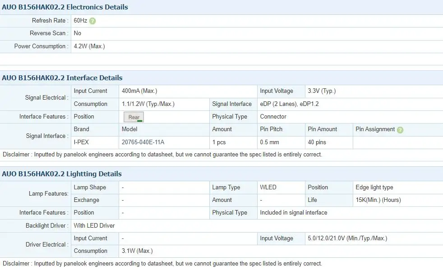The width and height of the screenshot is (443, 270).
Task: Click the eDP (2 Lanes), eDP1.2 value
Action: pyautogui.click(x=289, y=104)
